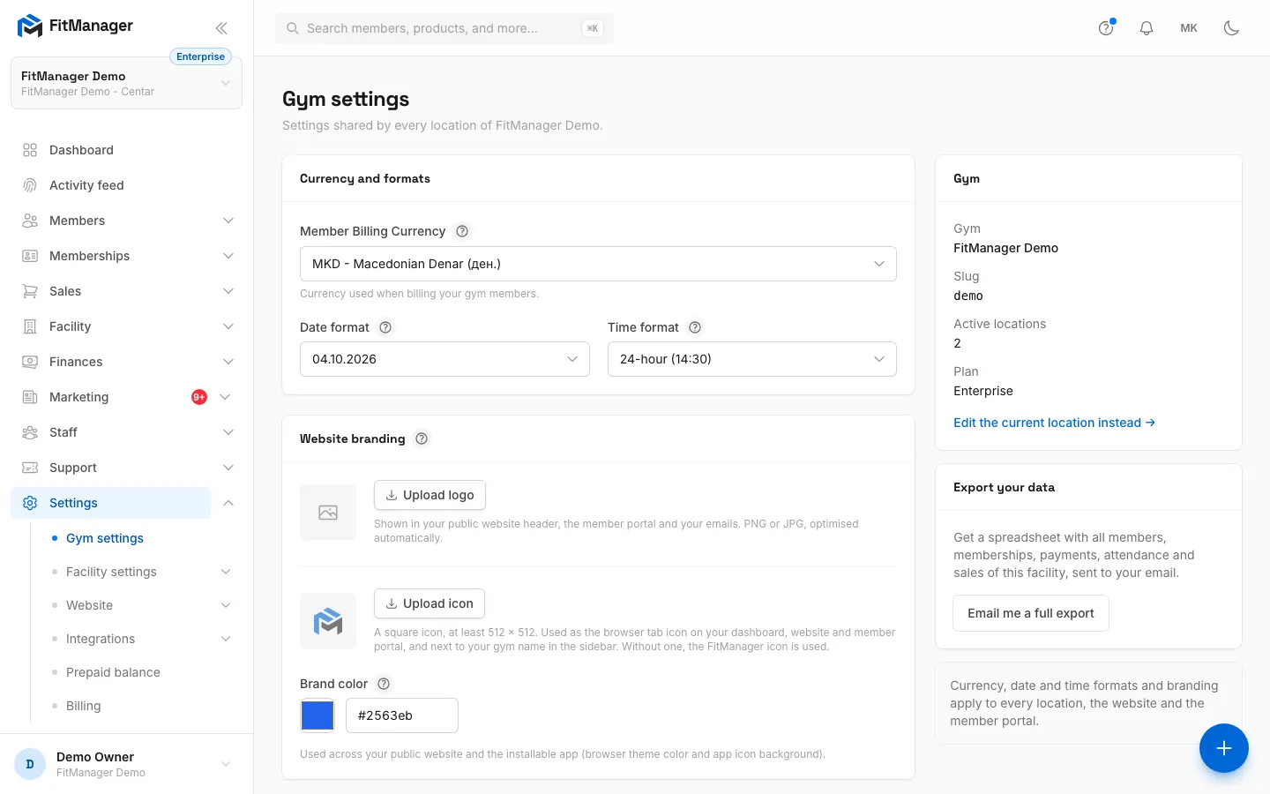Viewport: 1270px width, 794px height.
Task: Click Member Billing Currency help icon
Action: coord(462,231)
